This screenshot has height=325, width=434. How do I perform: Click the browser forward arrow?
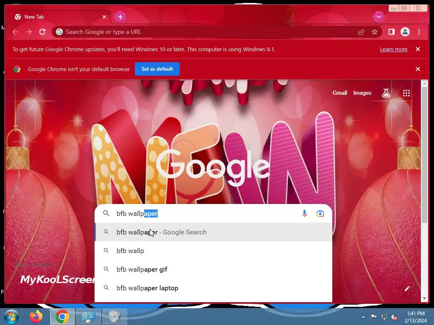coord(29,32)
